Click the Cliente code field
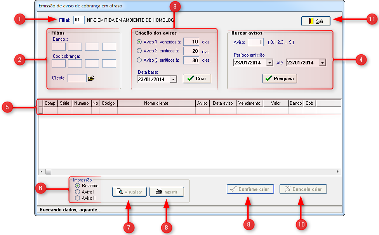Image resolution: width=379 pixels, height=235 pixels. 77,78
